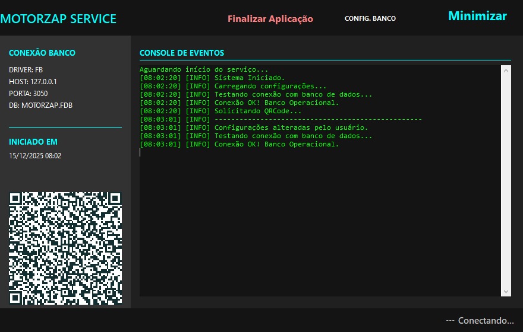Click the CONSOLE DE EVENTOS heading

[x=181, y=53]
